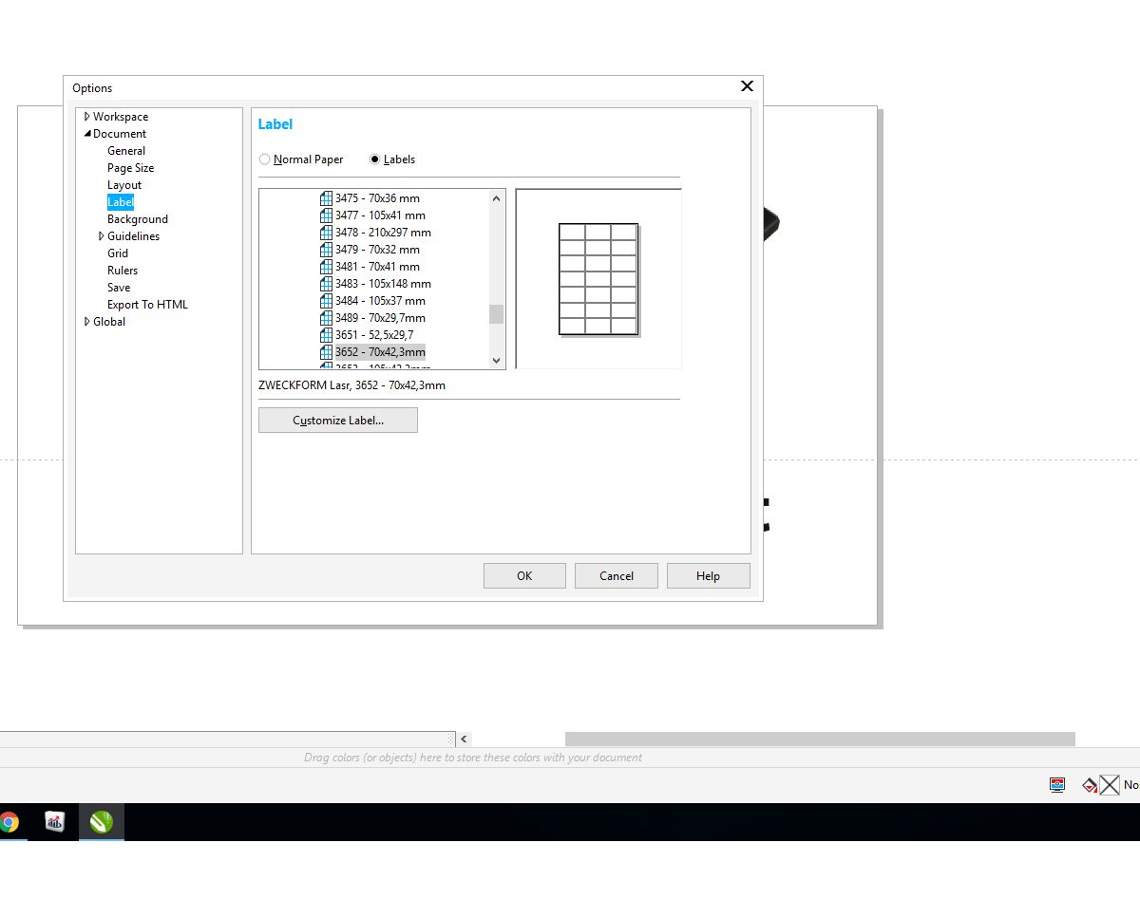This screenshot has width=1140, height=899.
Task: Click the Customize Label button
Action: [x=337, y=421]
